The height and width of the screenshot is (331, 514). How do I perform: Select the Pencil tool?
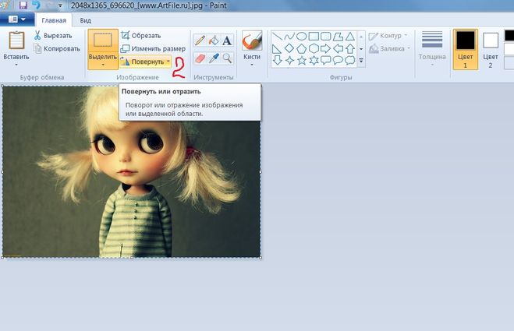click(200, 40)
